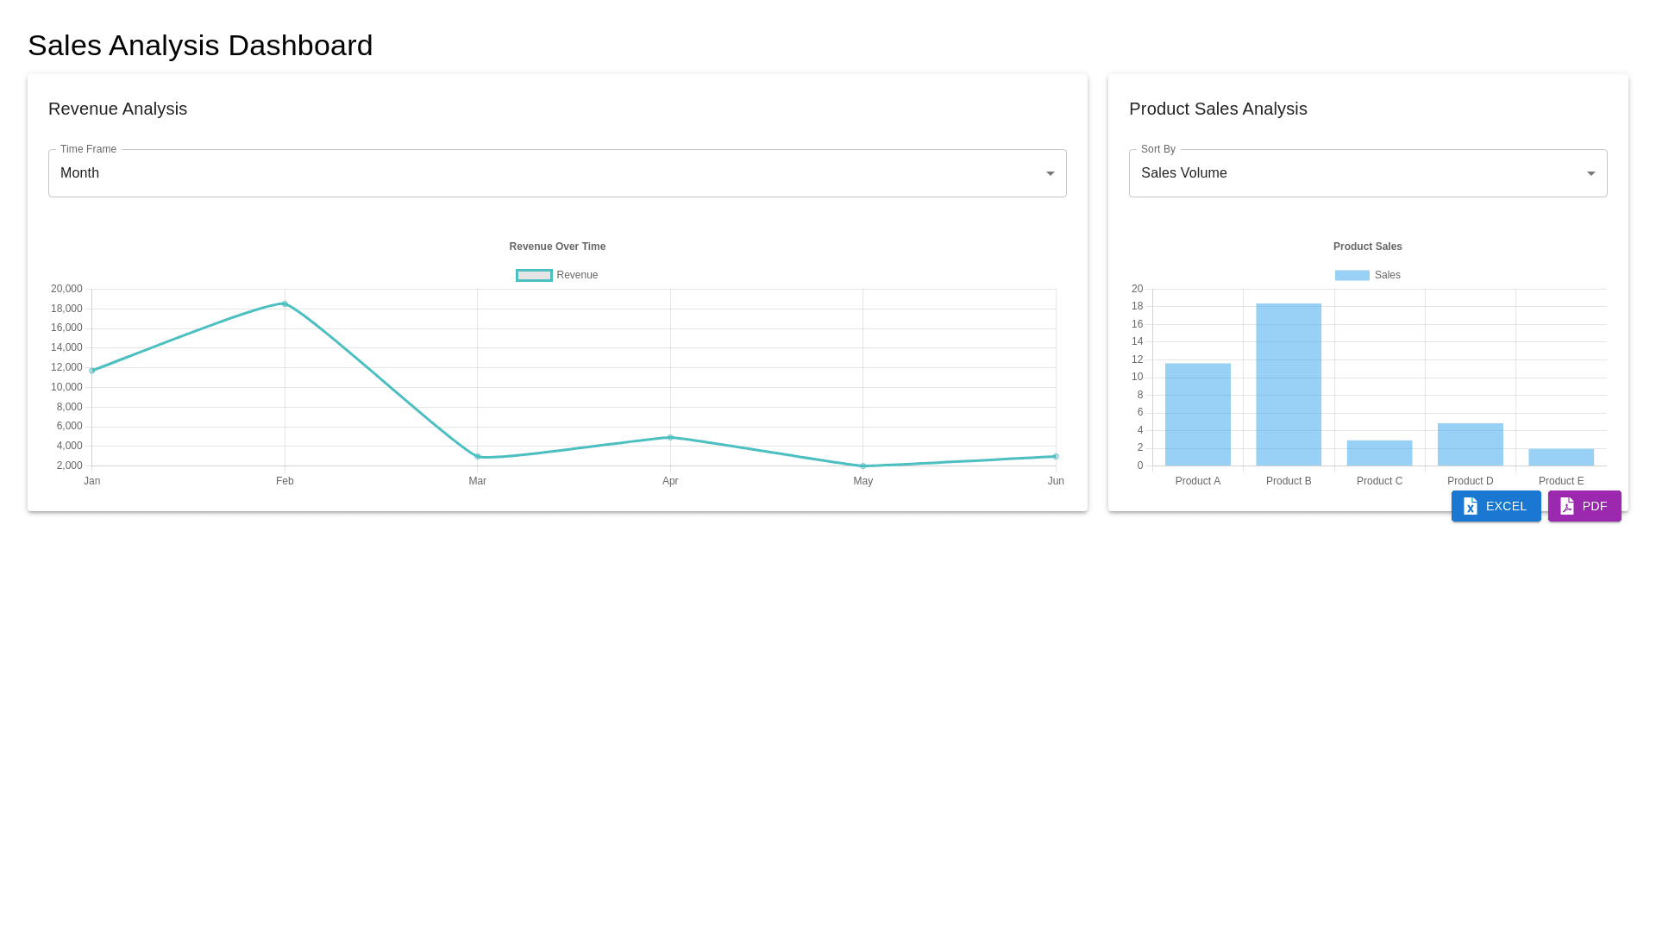Open the Sort By dropdown arrow

[x=1590, y=173]
